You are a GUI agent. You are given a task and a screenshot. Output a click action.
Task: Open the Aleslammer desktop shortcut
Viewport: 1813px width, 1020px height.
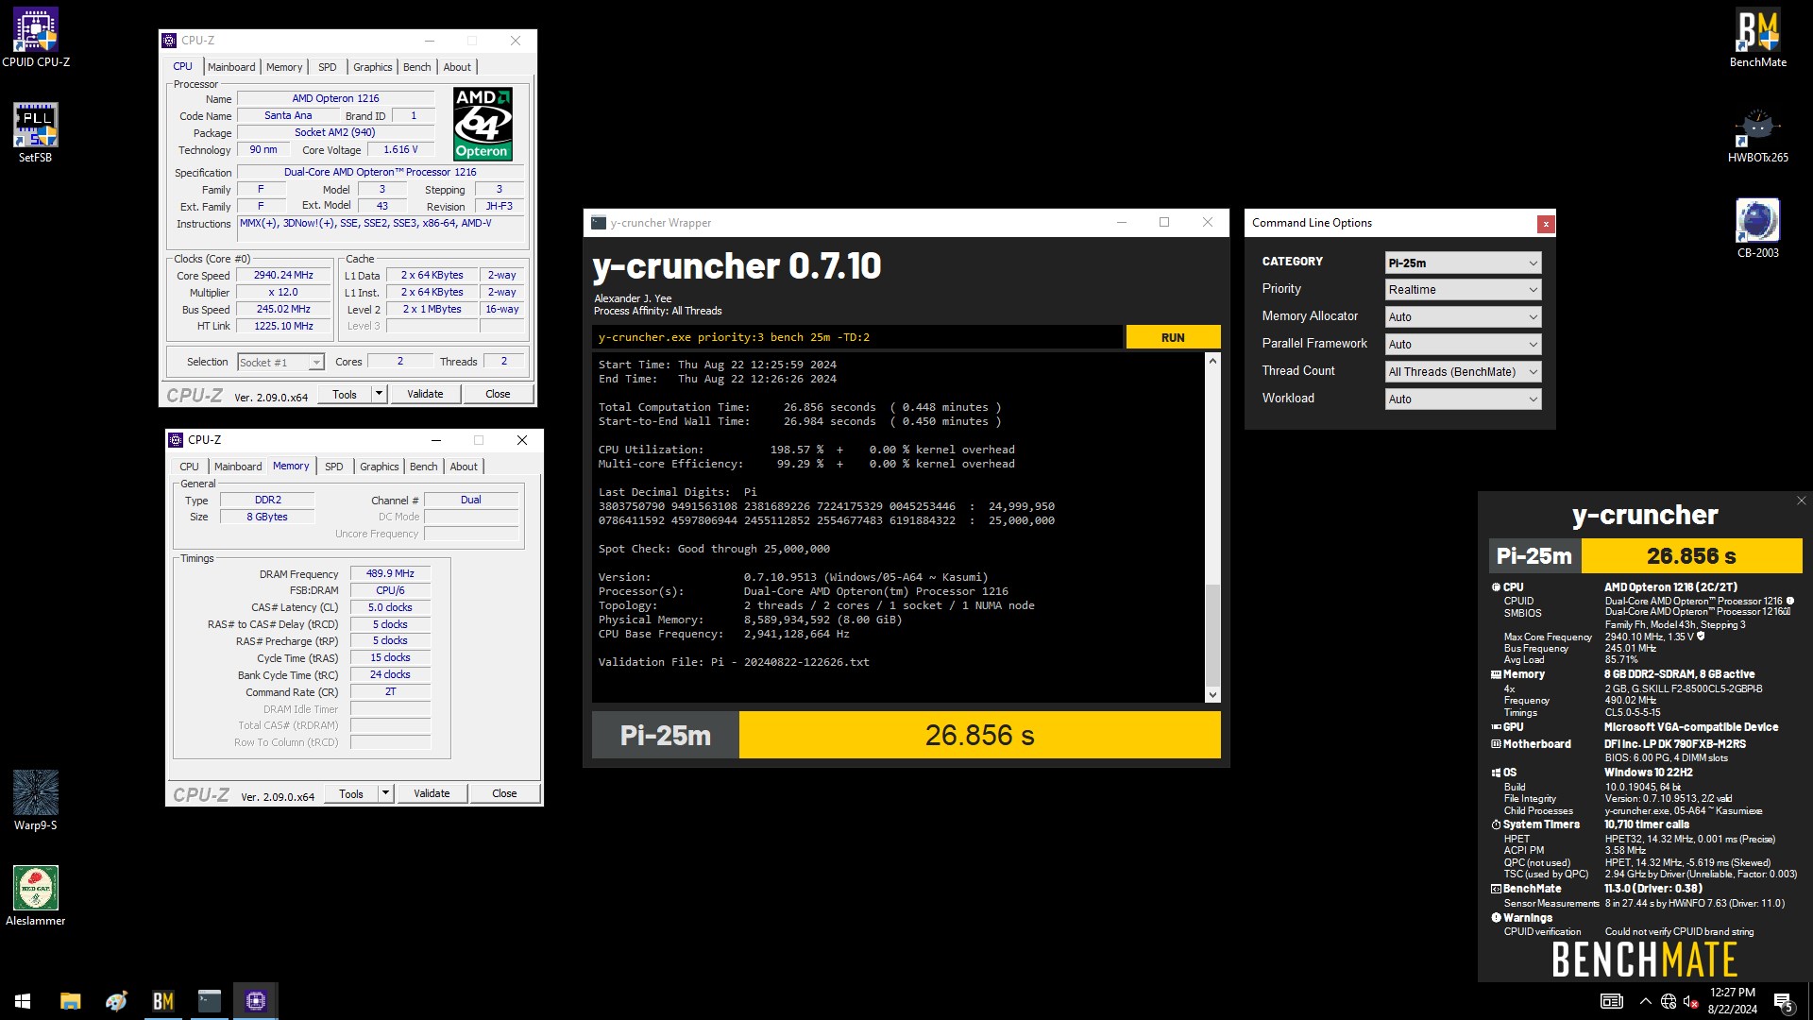pyautogui.click(x=36, y=896)
